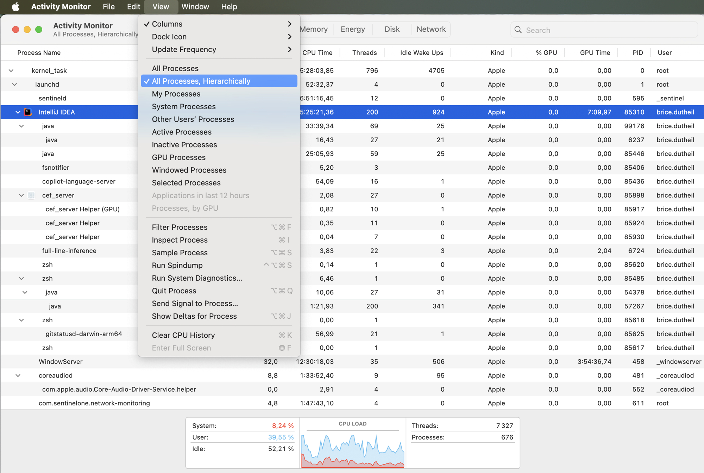This screenshot has height=473, width=704.
Task: Collapse the coreaudiod process group
Action: click(18, 375)
